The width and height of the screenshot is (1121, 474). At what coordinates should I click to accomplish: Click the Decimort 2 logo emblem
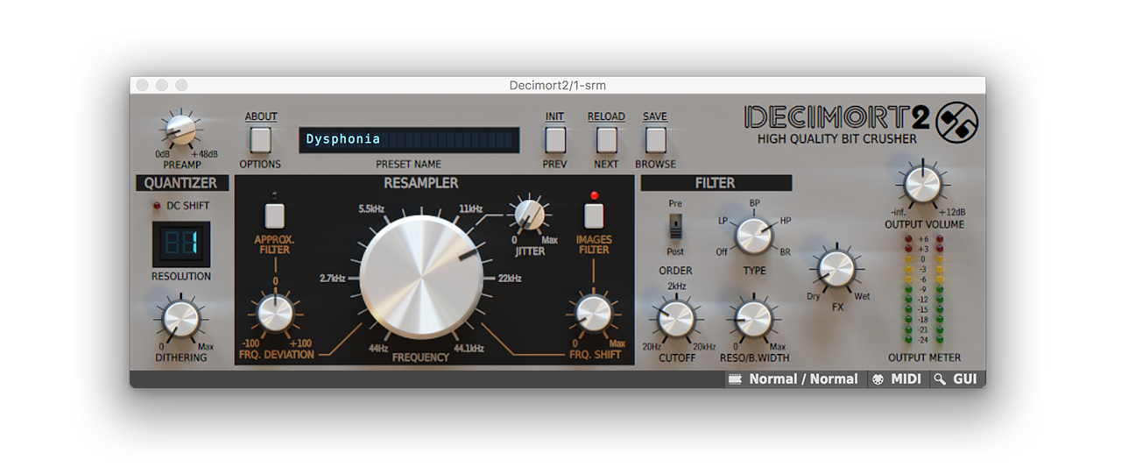click(956, 124)
